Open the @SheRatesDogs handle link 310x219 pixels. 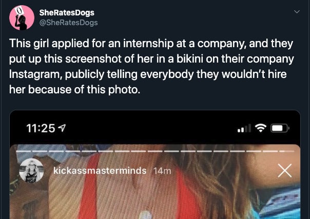(x=68, y=23)
